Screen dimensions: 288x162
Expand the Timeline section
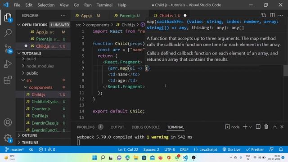click(x=43, y=143)
